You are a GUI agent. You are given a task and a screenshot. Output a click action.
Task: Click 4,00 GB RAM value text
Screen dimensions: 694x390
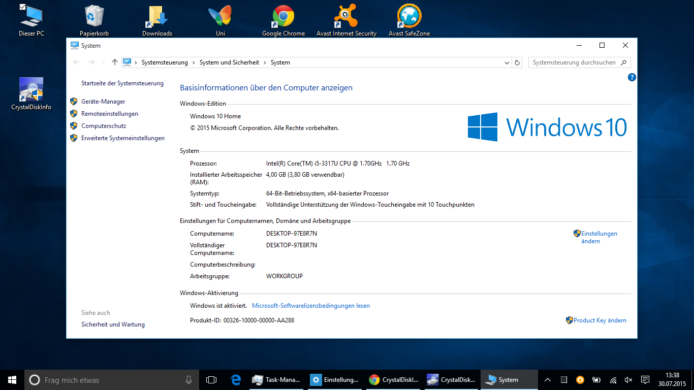coord(305,175)
